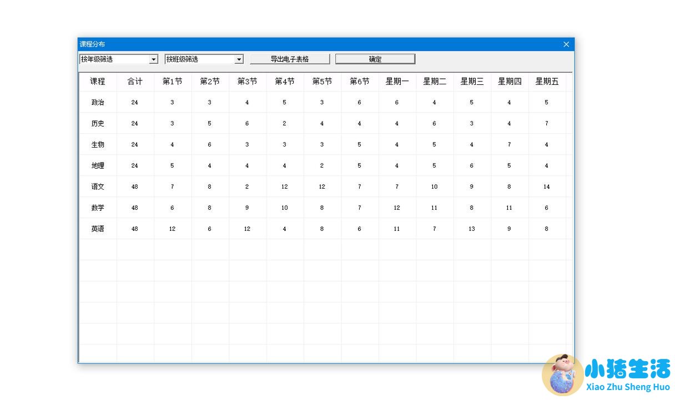Click 英语 row 星期三 cell showing 13
This screenshot has width=675, height=400.
pyautogui.click(x=472, y=229)
